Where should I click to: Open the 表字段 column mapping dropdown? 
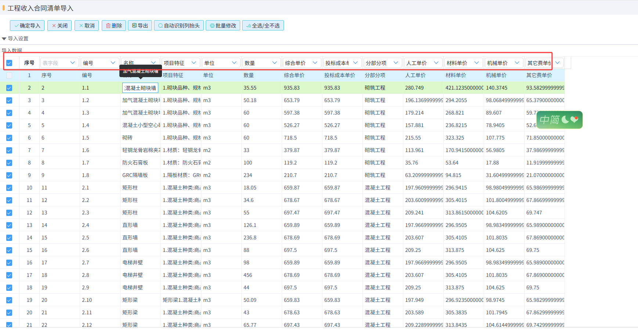coord(60,63)
